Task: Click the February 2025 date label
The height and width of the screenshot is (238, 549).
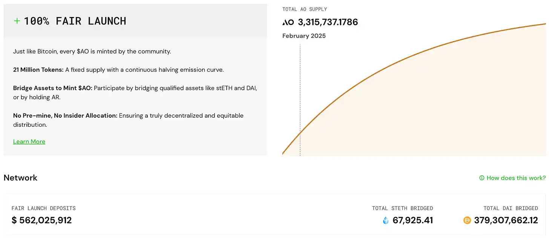Action: coord(304,36)
